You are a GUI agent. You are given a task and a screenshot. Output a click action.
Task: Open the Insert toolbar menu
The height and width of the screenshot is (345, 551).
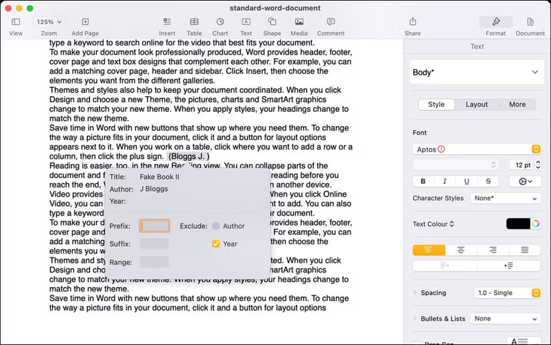[x=167, y=26]
